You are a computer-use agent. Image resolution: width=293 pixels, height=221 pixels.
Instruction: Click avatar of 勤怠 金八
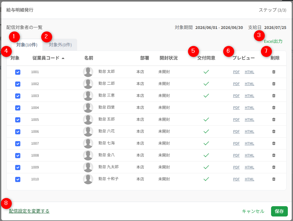88,155
